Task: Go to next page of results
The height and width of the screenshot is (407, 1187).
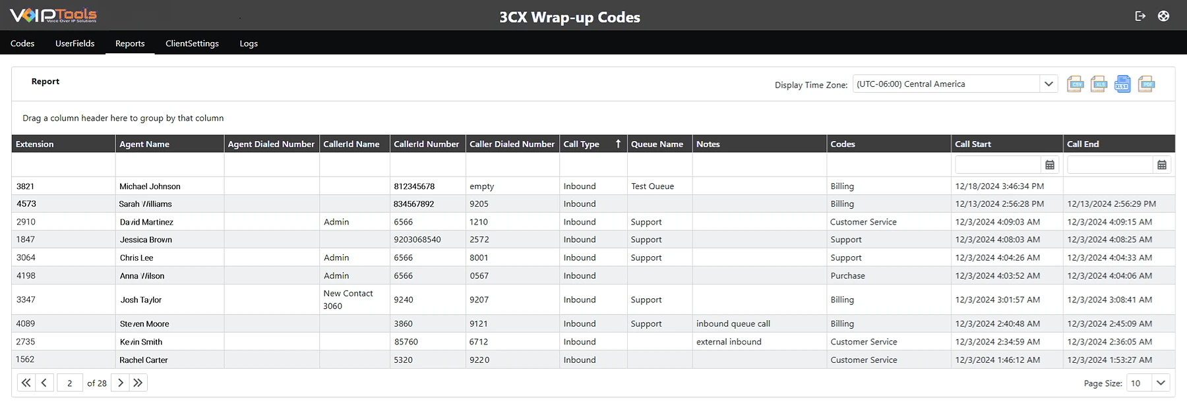Action: pyautogui.click(x=120, y=383)
